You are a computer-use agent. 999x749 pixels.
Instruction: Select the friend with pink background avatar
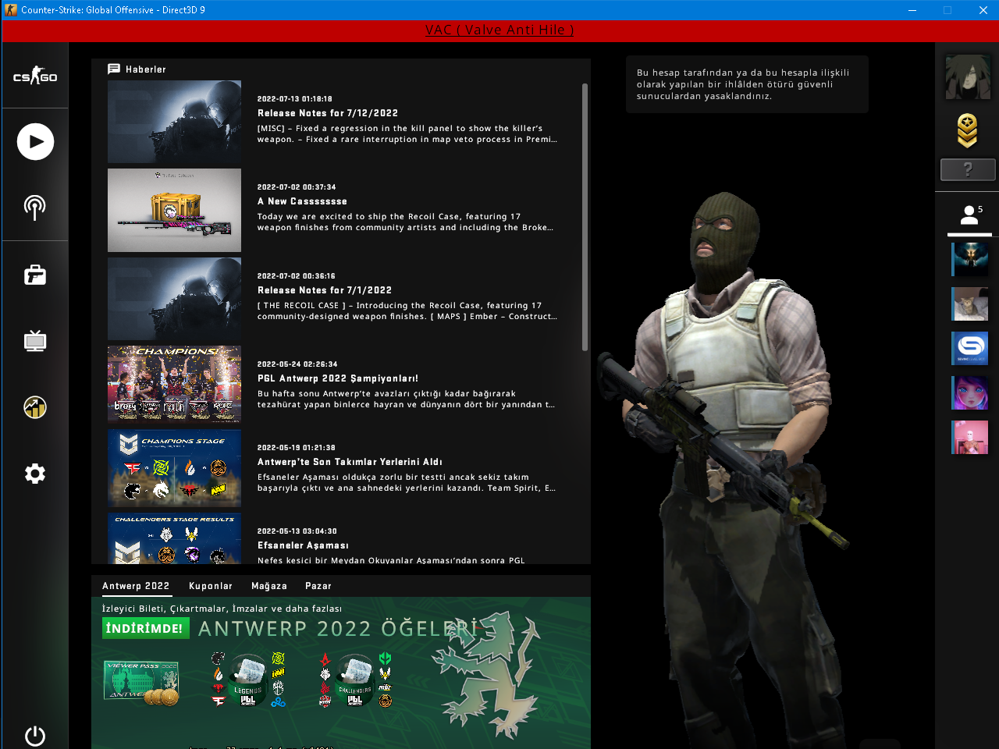coord(970,438)
